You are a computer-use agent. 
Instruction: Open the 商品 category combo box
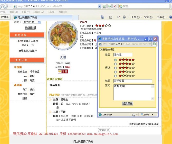point(32,22)
